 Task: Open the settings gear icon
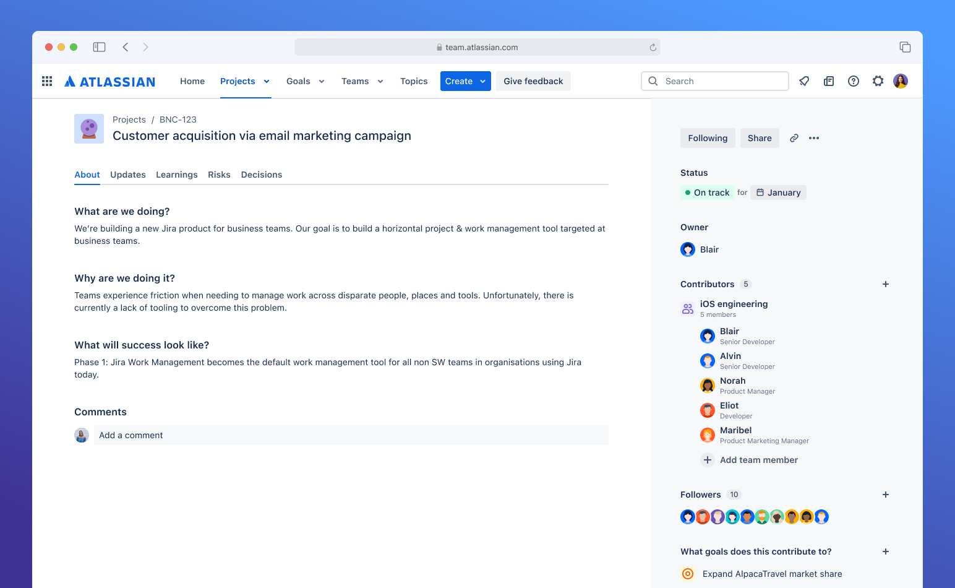coord(878,81)
